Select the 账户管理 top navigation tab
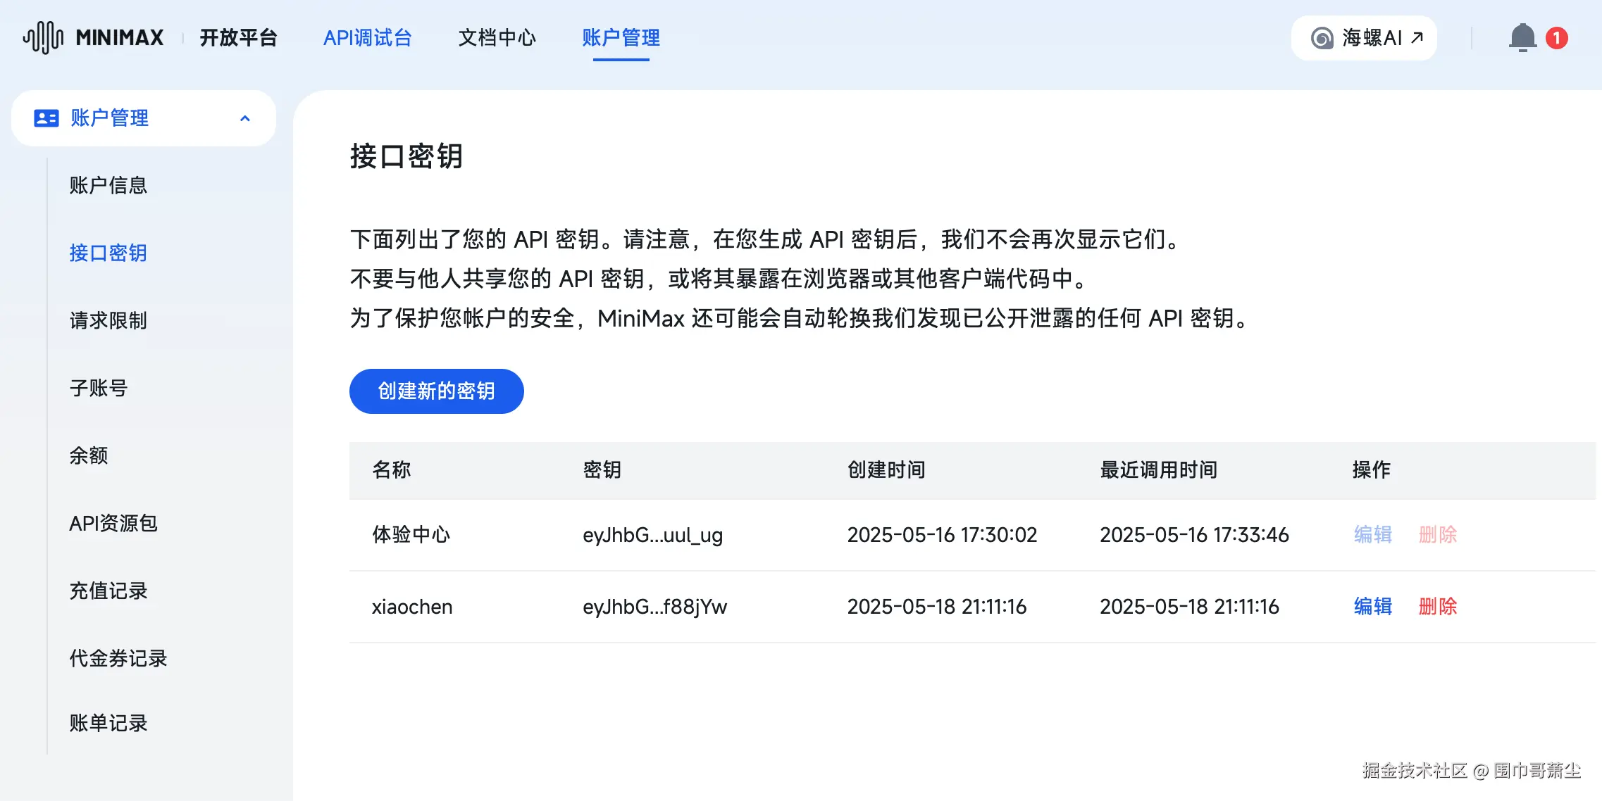This screenshot has width=1602, height=801. [x=621, y=37]
